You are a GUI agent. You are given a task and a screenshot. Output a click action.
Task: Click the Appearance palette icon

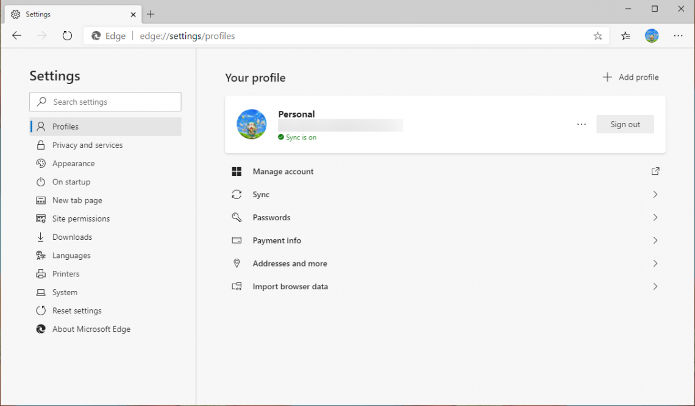pos(40,163)
